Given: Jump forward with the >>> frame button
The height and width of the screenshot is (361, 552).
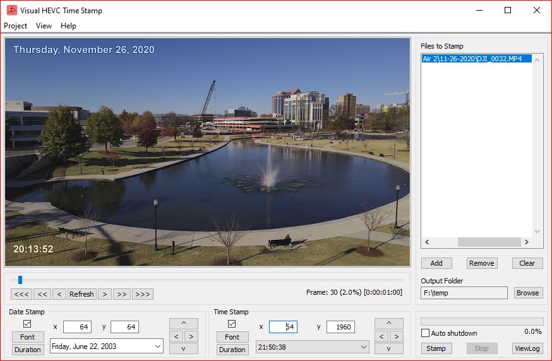Looking at the screenshot, I should pos(143,294).
